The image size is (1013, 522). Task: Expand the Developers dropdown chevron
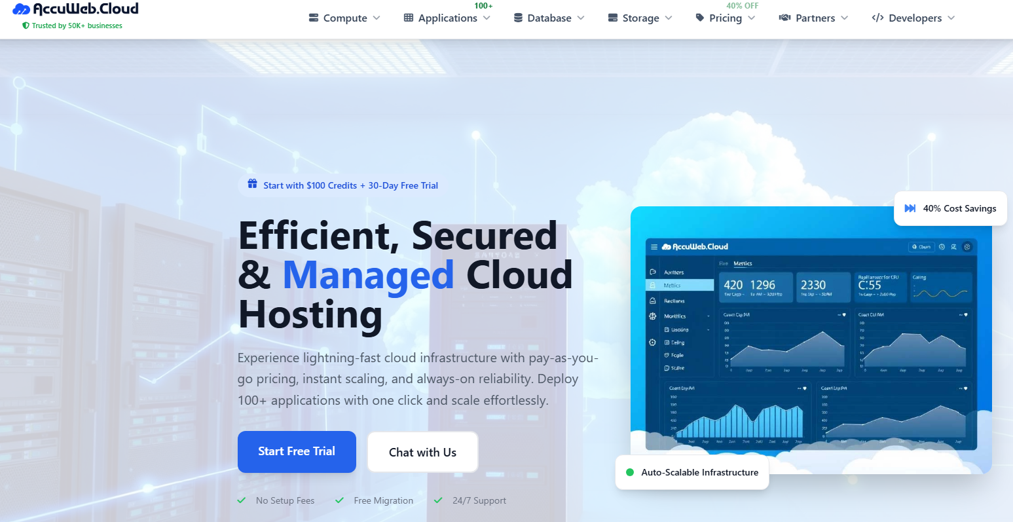click(951, 18)
